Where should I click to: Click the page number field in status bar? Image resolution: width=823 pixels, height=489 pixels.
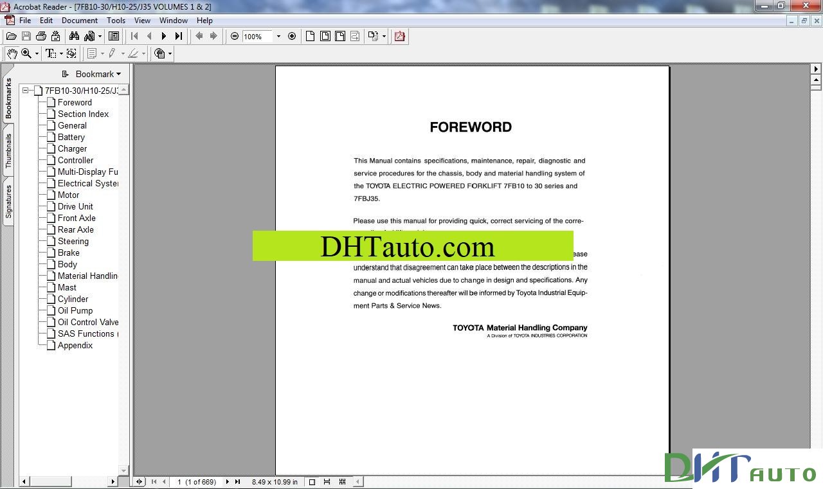click(x=197, y=481)
